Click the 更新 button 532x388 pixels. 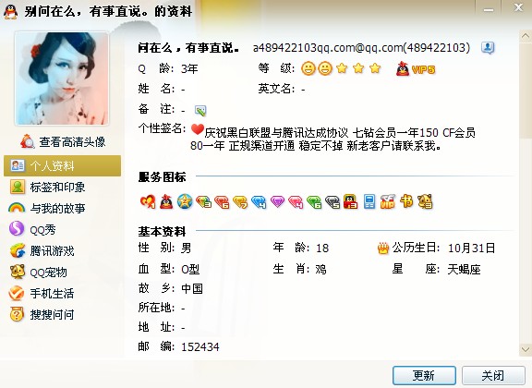tap(424, 375)
